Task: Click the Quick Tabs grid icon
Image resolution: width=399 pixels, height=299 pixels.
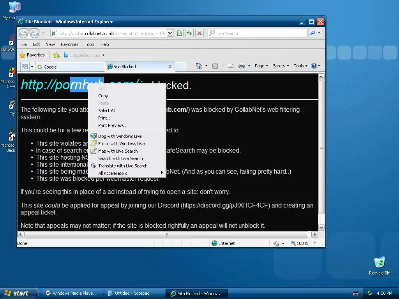Action: tap(25, 67)
